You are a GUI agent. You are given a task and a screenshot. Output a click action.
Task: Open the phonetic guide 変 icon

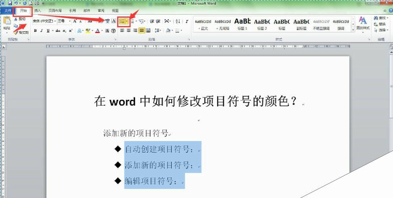[x=108, y=21]
